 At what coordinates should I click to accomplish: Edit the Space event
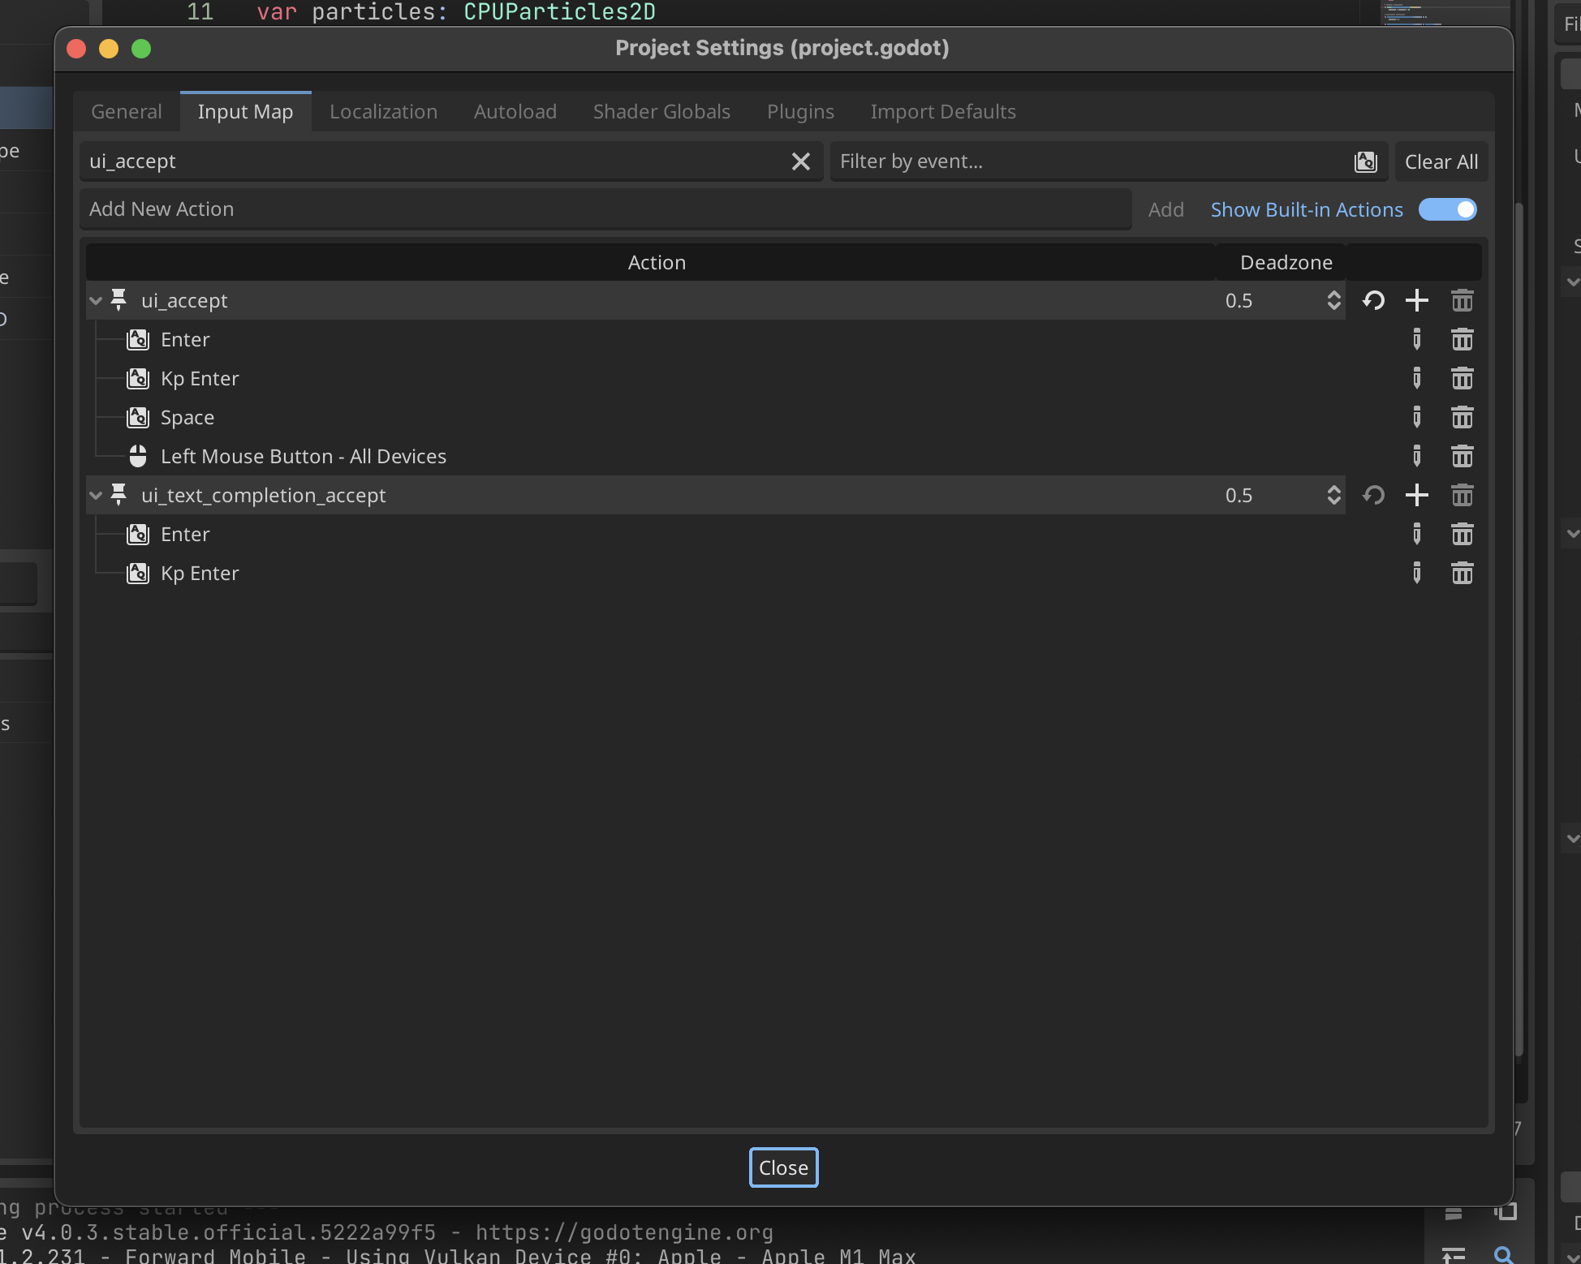1417,418
